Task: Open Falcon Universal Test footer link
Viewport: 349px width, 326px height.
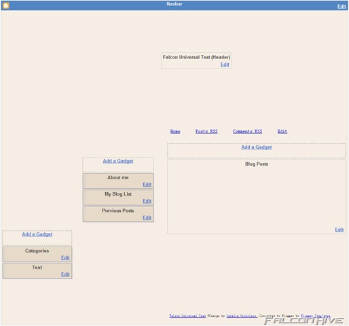Action: tap(187, 316)
